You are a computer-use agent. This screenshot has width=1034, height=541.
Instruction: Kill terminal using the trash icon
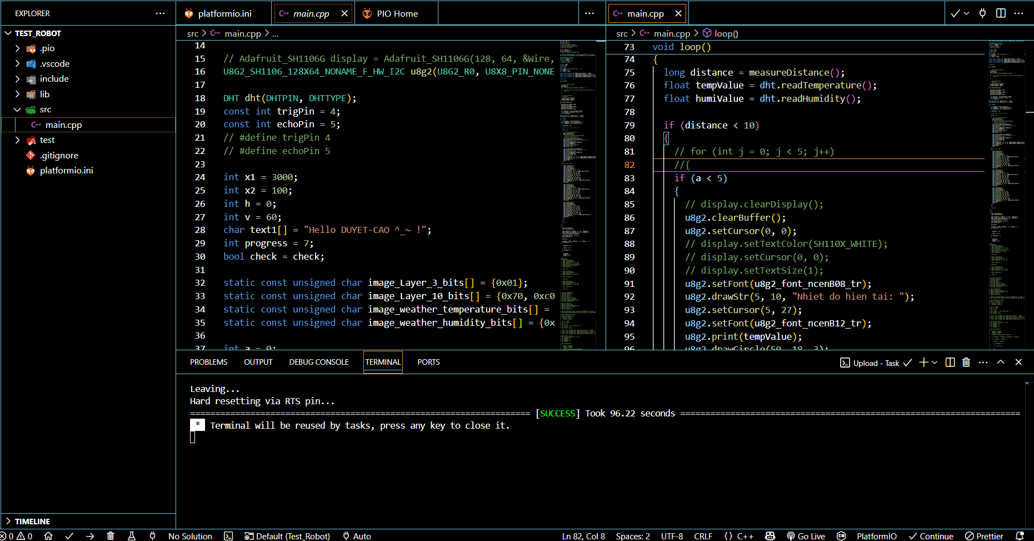(966, 363)
